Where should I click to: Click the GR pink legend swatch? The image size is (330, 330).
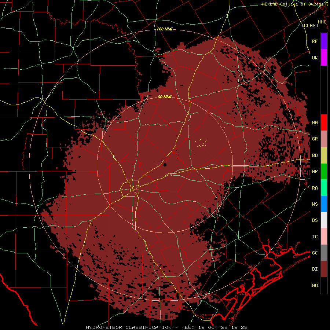(324, 139)
